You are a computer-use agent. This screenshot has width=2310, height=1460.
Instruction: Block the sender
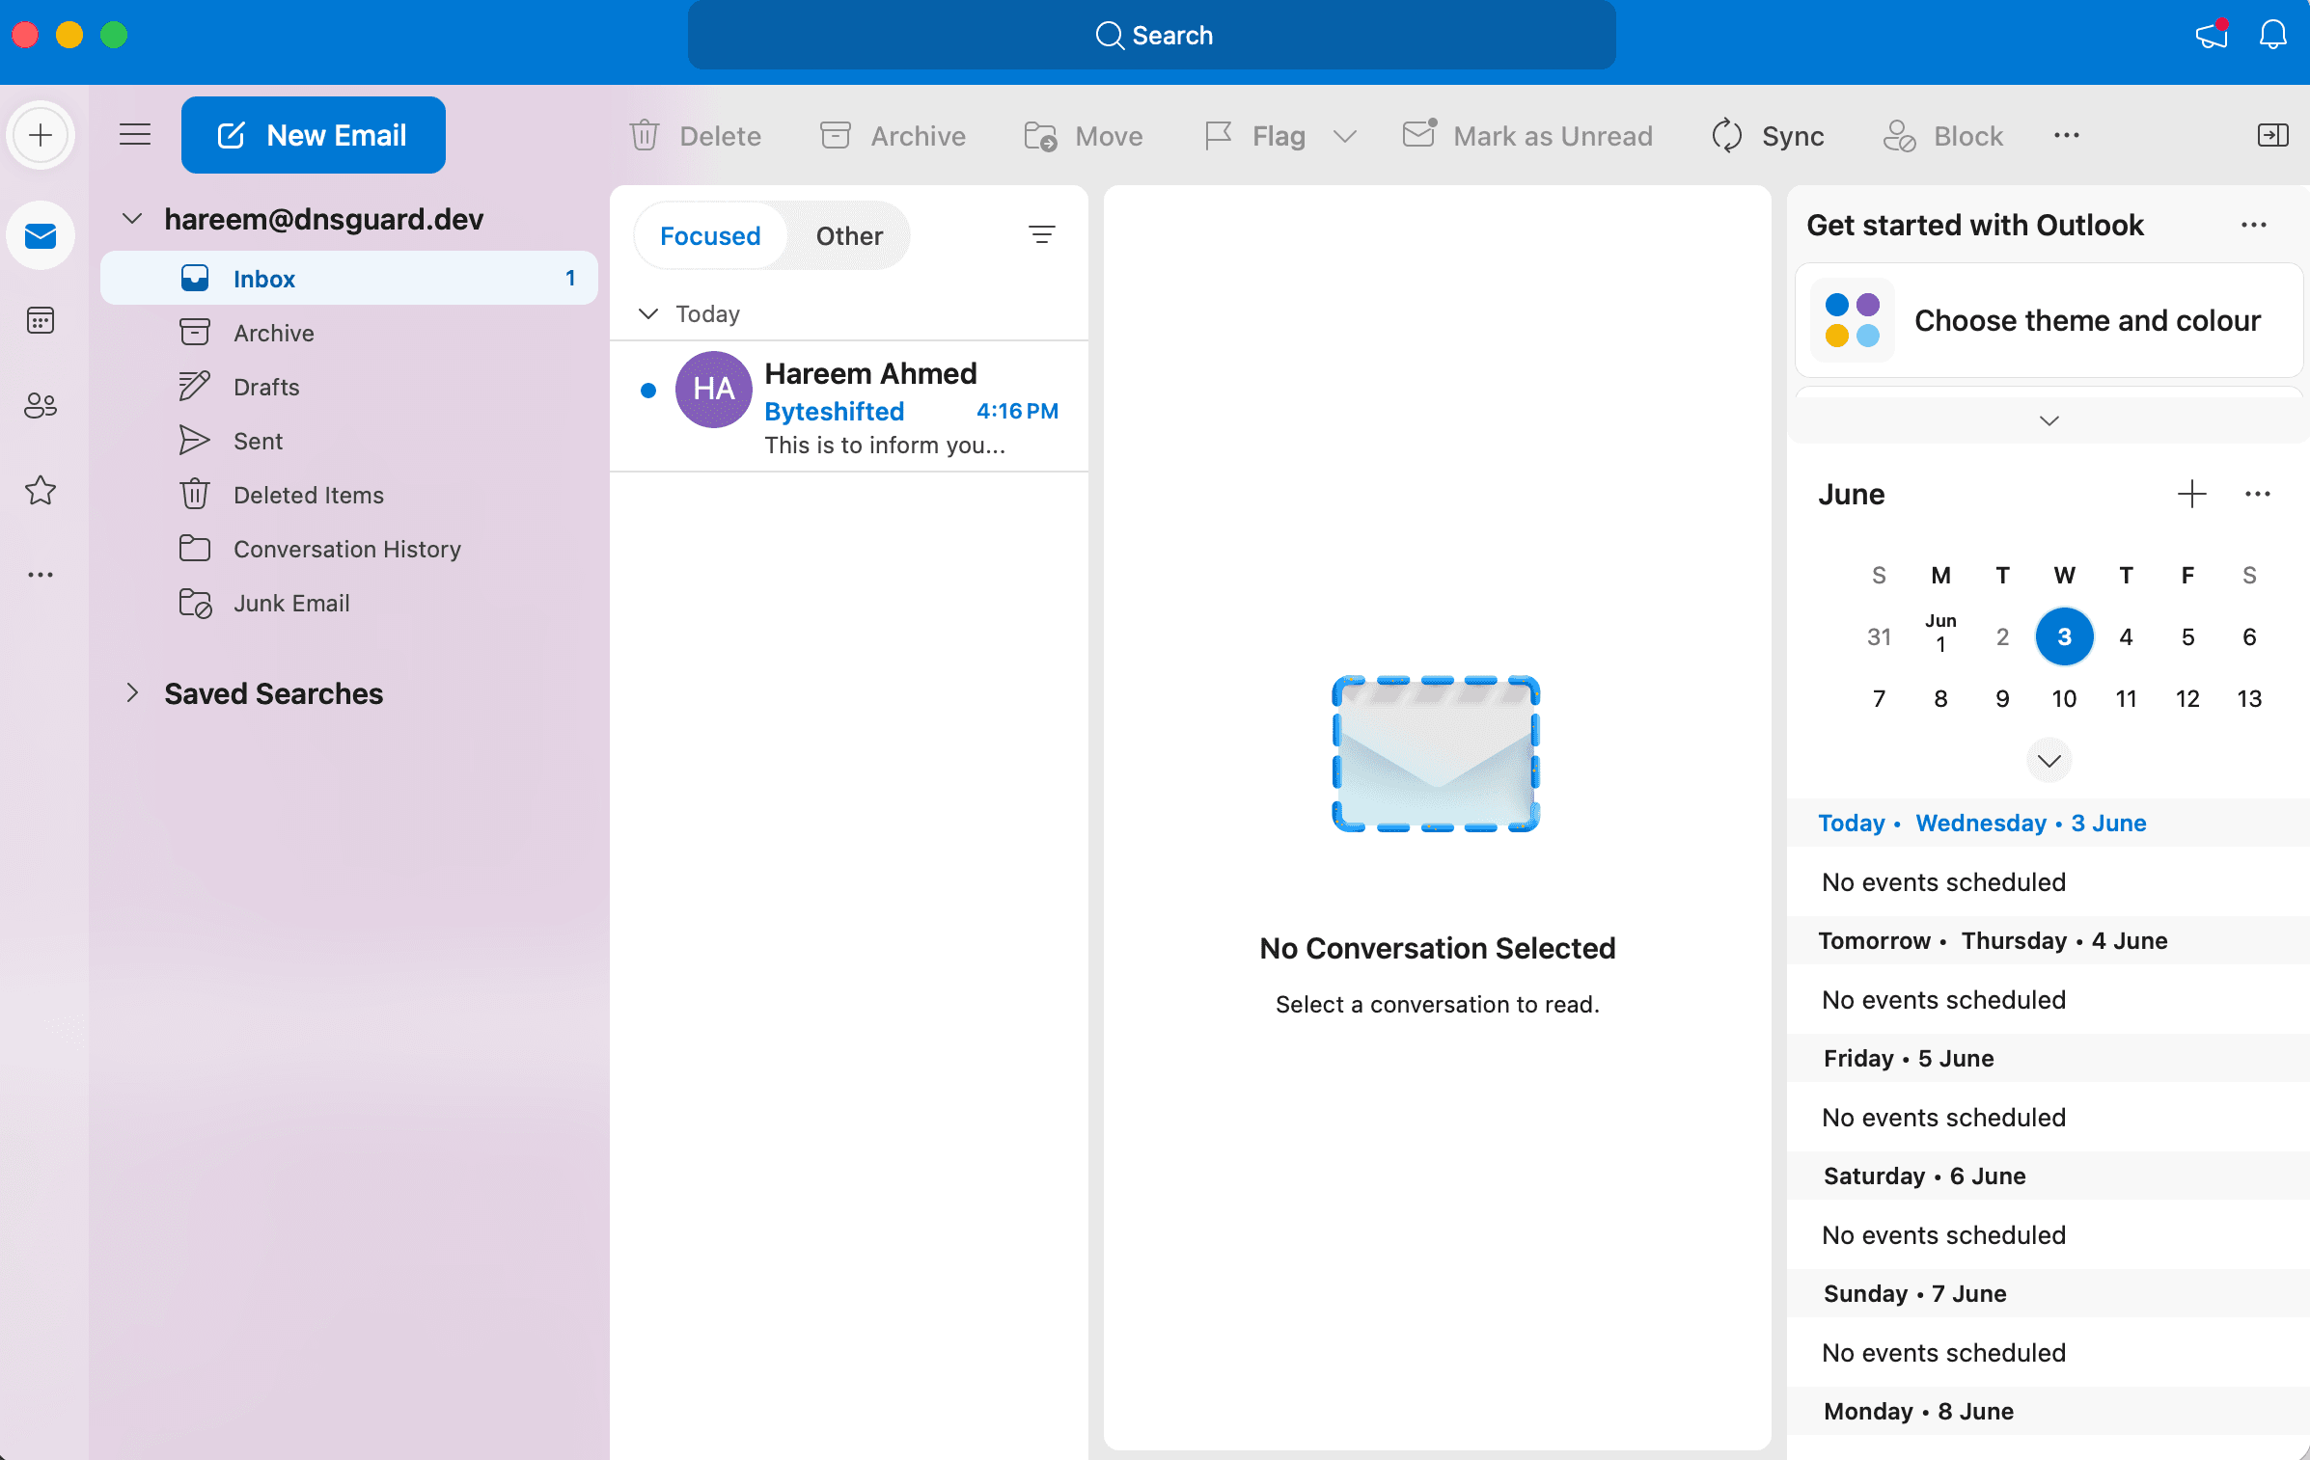[x=1943, y=136]
